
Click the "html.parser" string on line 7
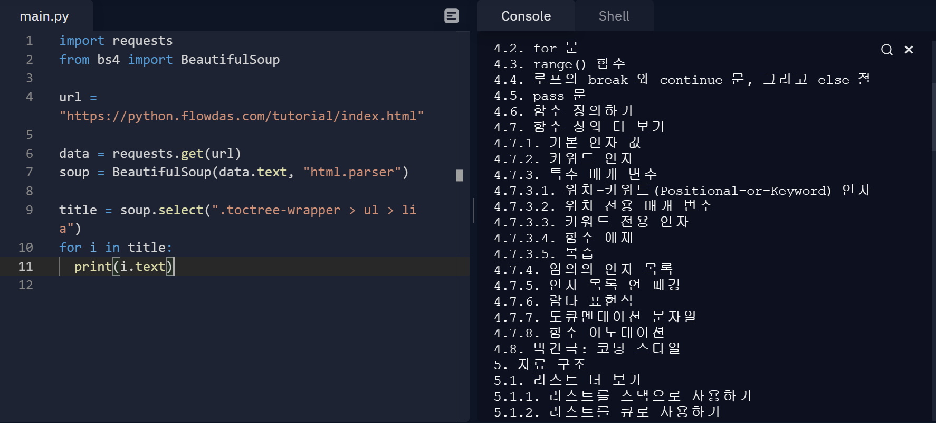(x=352, y=172)
